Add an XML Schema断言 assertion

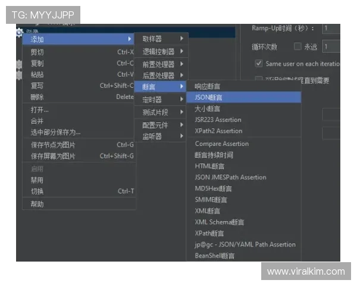click(244, 222)
